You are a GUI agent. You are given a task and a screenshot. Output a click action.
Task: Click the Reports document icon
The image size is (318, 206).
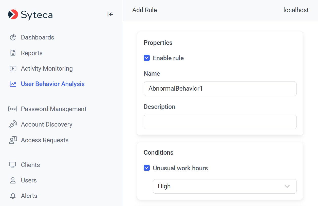pos(13,53)
